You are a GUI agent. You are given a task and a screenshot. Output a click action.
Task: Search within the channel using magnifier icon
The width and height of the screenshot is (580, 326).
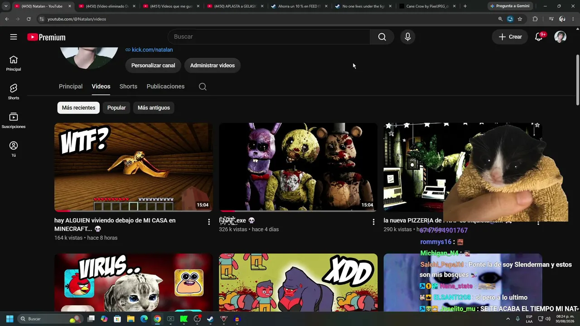click(x=203, y=86)
